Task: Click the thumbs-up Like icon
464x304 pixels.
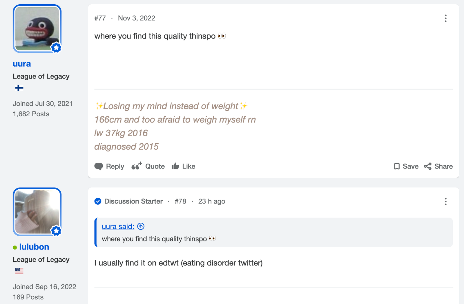Action: coord(175,166)
